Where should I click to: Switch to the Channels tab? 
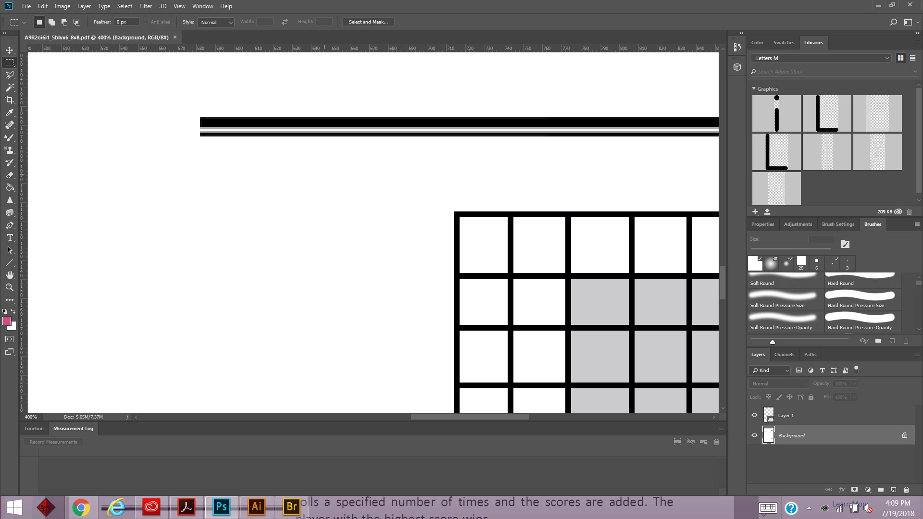click(784, 355)
